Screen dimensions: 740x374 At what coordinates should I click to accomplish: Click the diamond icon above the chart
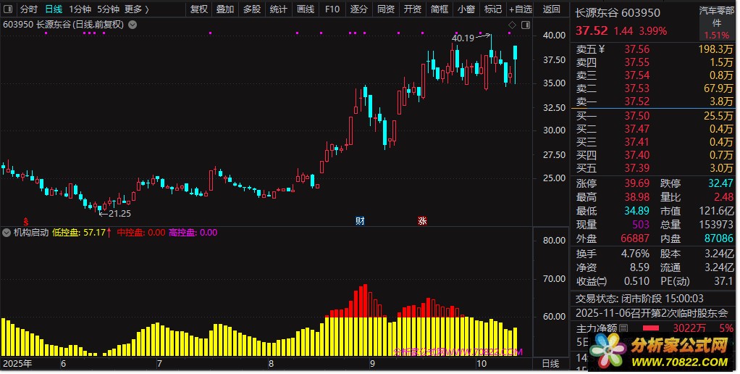(x=512, y=25)
